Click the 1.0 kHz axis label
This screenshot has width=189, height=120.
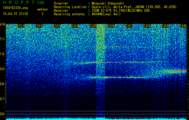[2, 54]
